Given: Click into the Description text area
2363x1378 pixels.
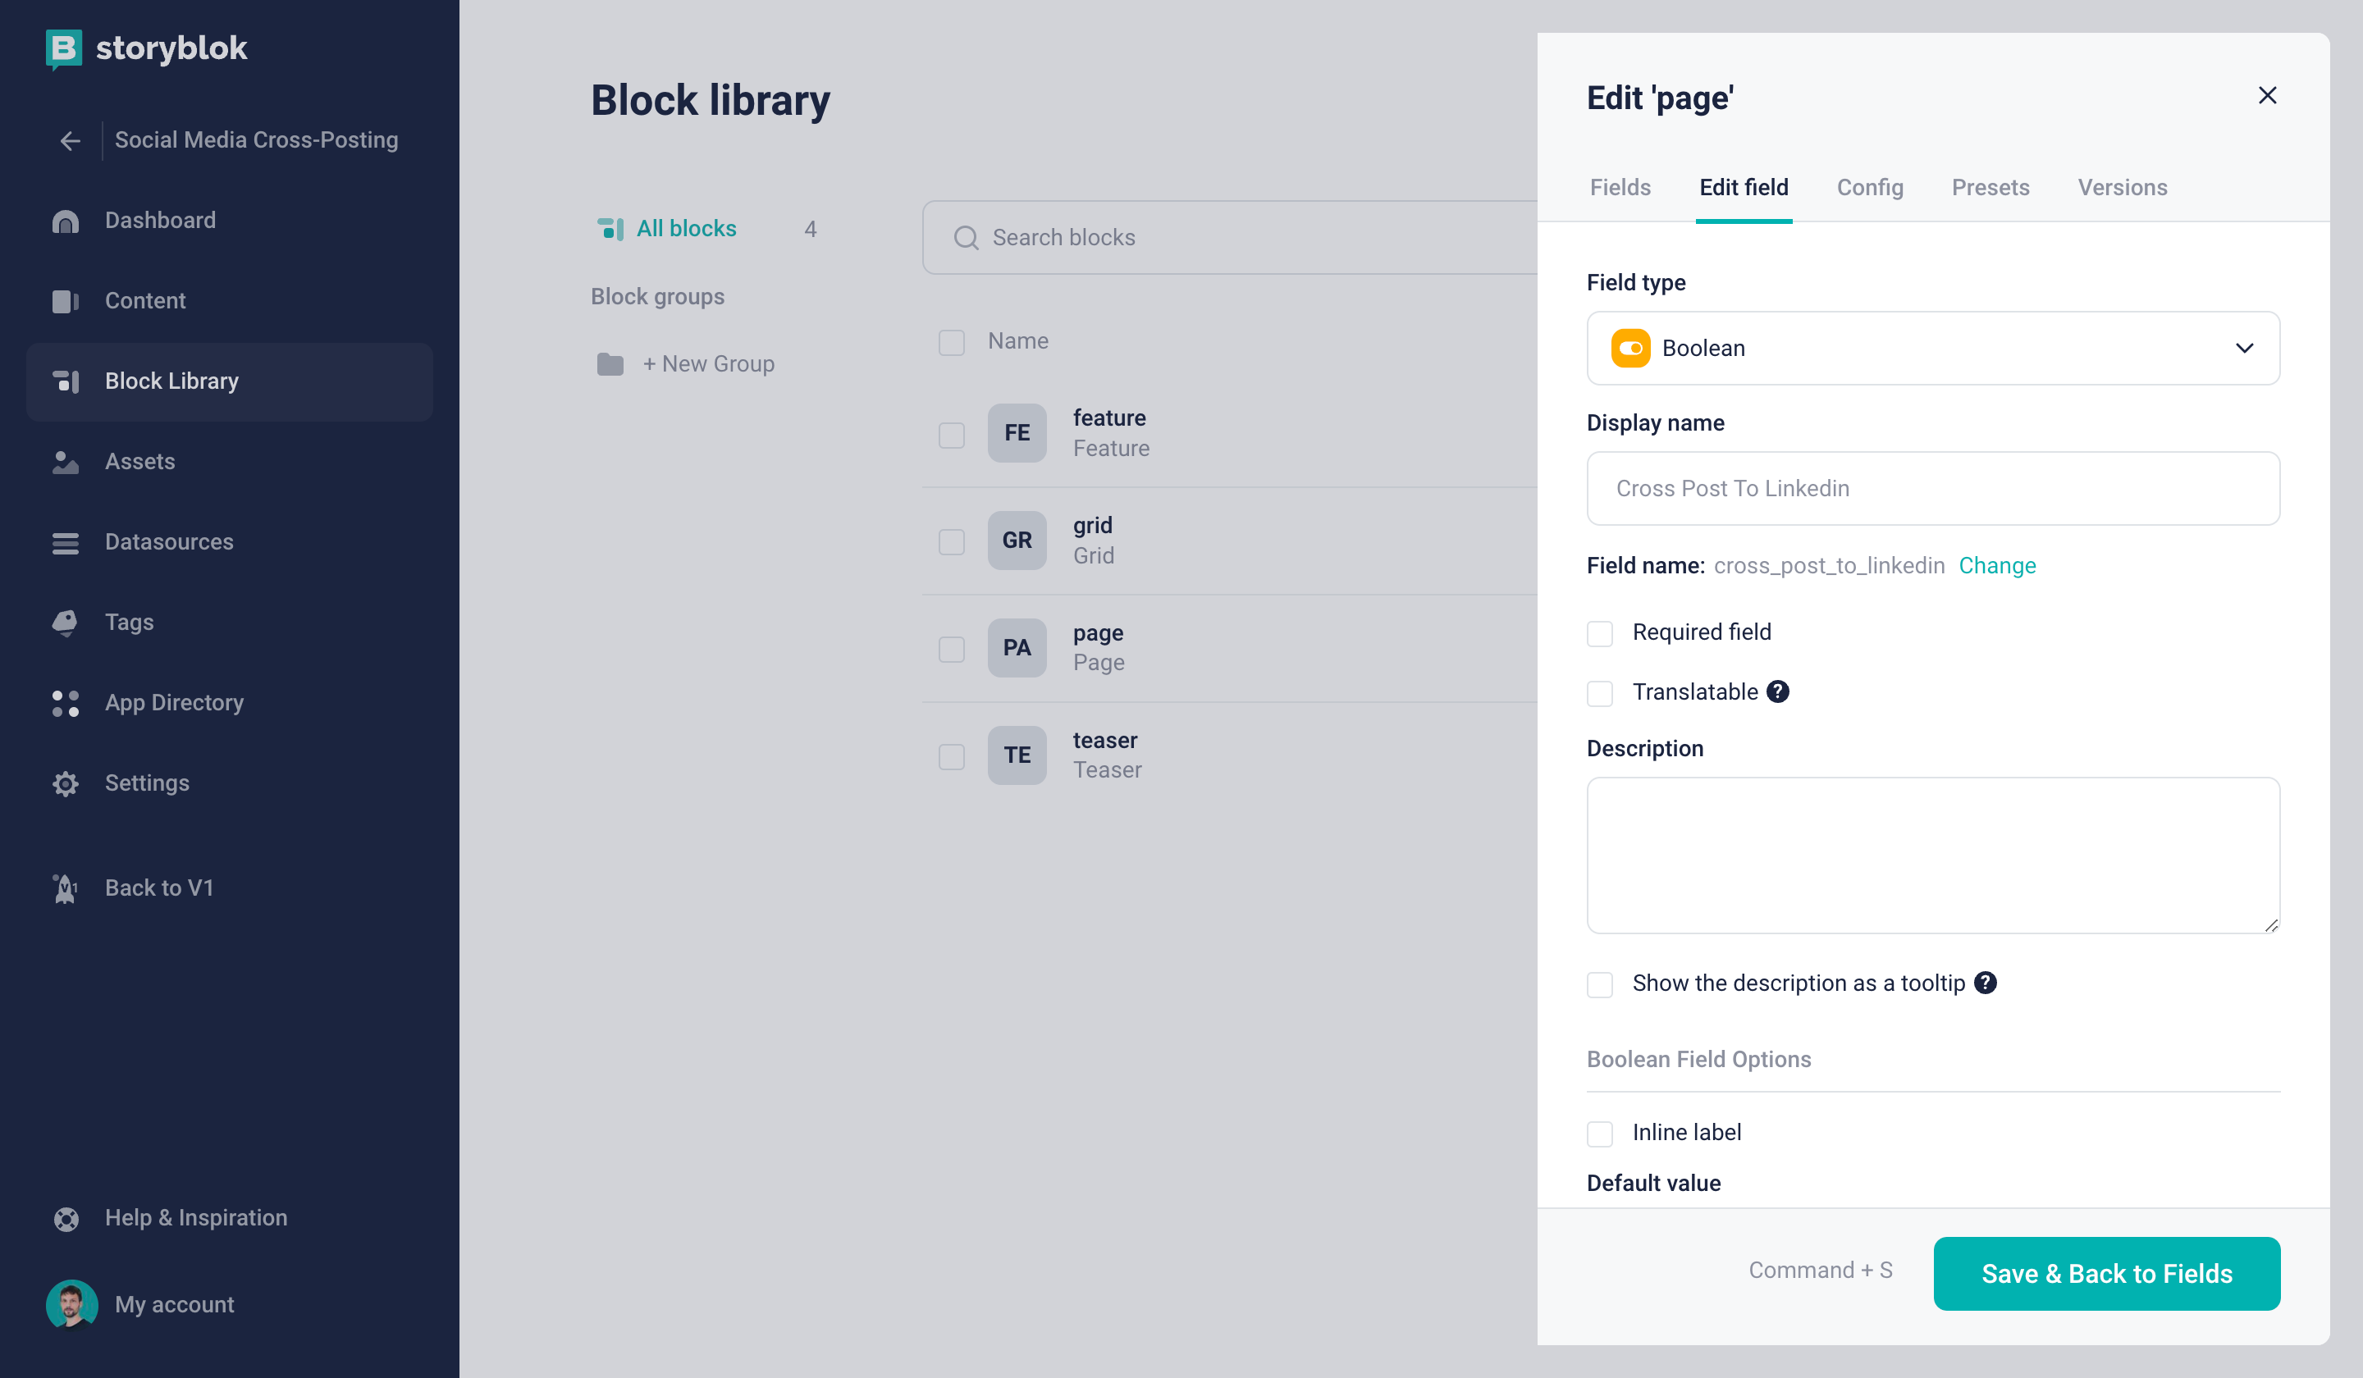Looking at the screenshot, I should (x=1934, y=856).
